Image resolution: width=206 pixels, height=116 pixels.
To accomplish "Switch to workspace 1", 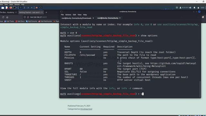I will (21, 8).
